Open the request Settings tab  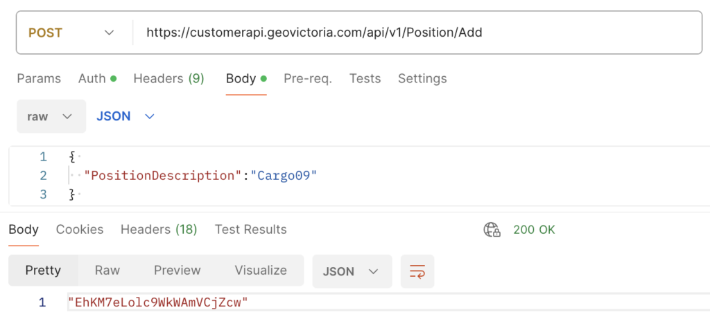422,78
